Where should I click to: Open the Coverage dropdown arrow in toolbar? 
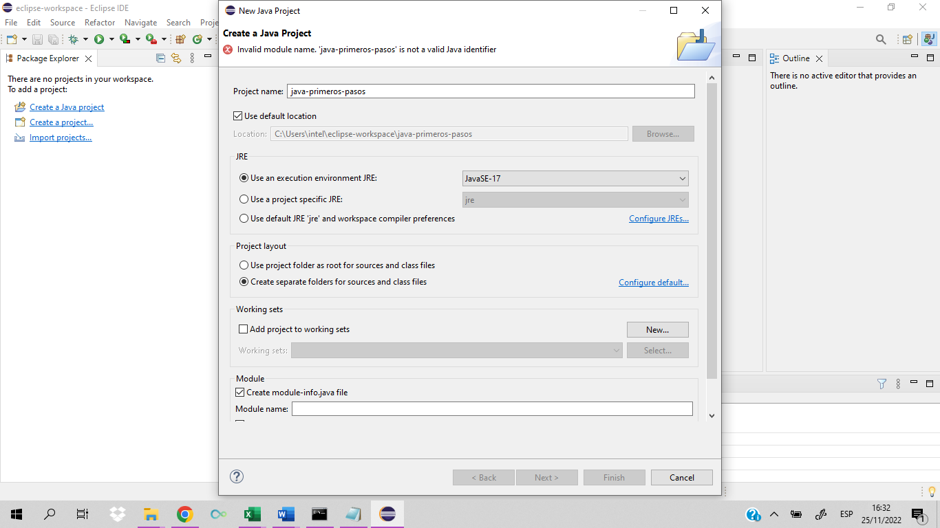[x=138, y=39]
